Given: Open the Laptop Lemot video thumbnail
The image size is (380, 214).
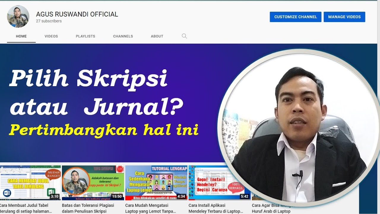Looking at the screenshot, I should 156,183.
